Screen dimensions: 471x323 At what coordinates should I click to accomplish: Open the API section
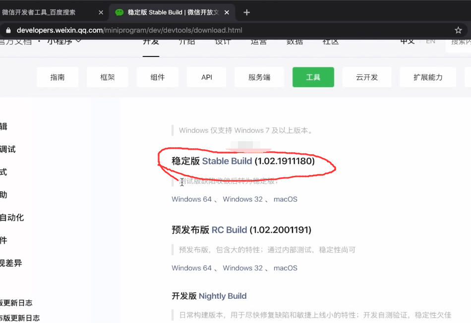(206, 77)
